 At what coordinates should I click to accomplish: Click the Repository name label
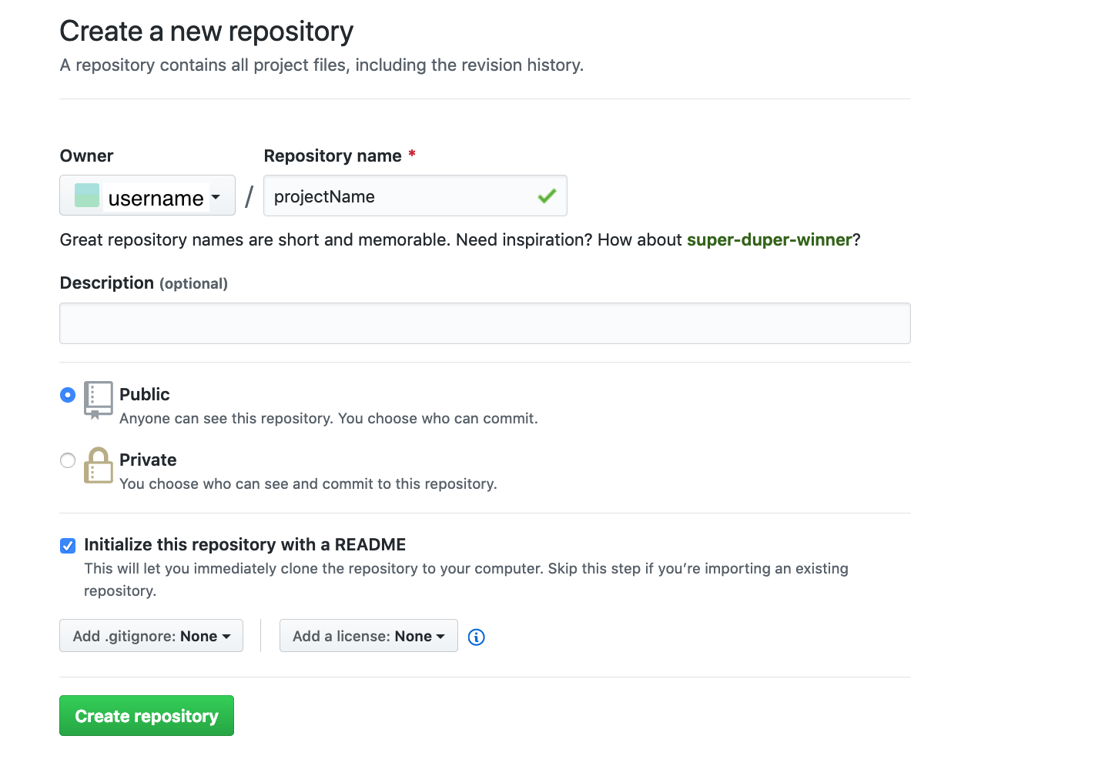[333, 156]
